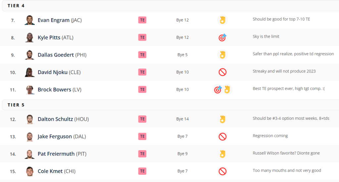This screenshot has height=182, width=339.
Task: Select the Brock Bowers player name
Action: (x=55, y=89)
